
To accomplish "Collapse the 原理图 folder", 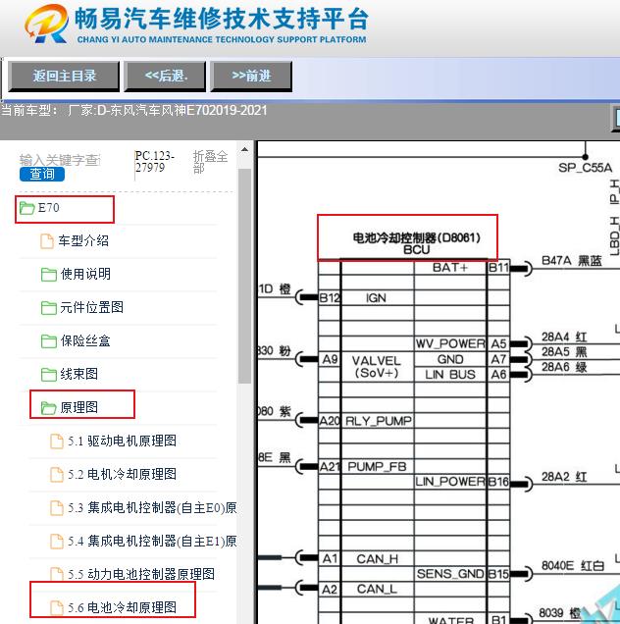I will pos(78,407).
